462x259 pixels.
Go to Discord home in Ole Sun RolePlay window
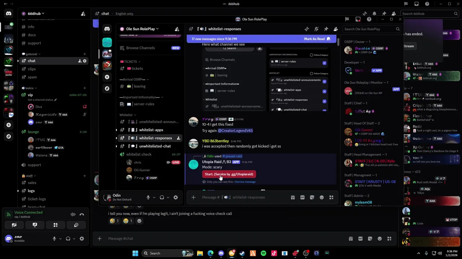click(x=107, y=29)
